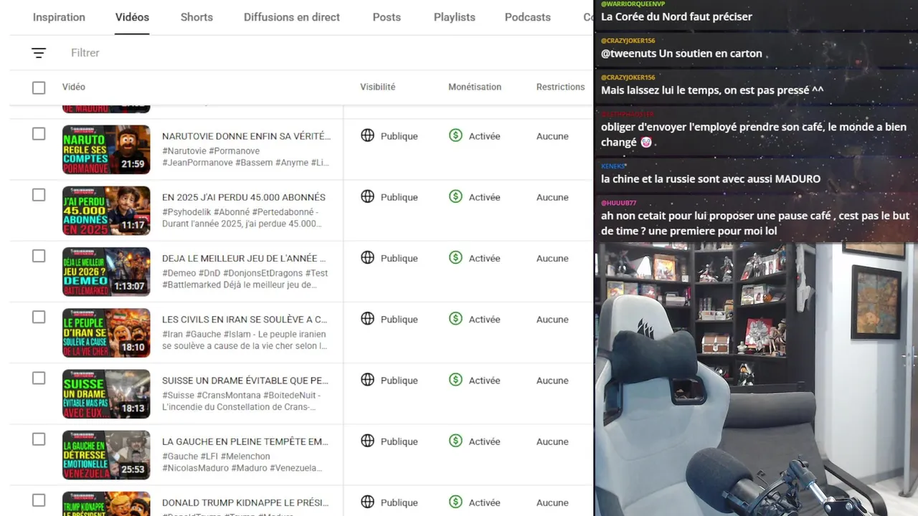Click the monetization dollar icon in the 45.000 ABONNÉS row

pyautogui.click(x=455, y=196)
